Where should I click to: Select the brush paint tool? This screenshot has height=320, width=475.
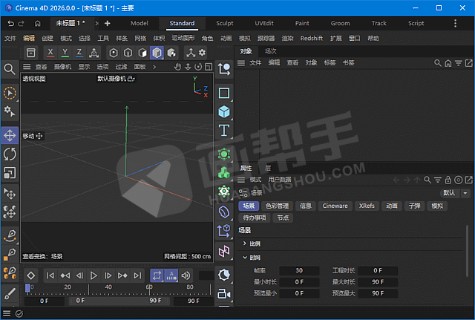10,293
